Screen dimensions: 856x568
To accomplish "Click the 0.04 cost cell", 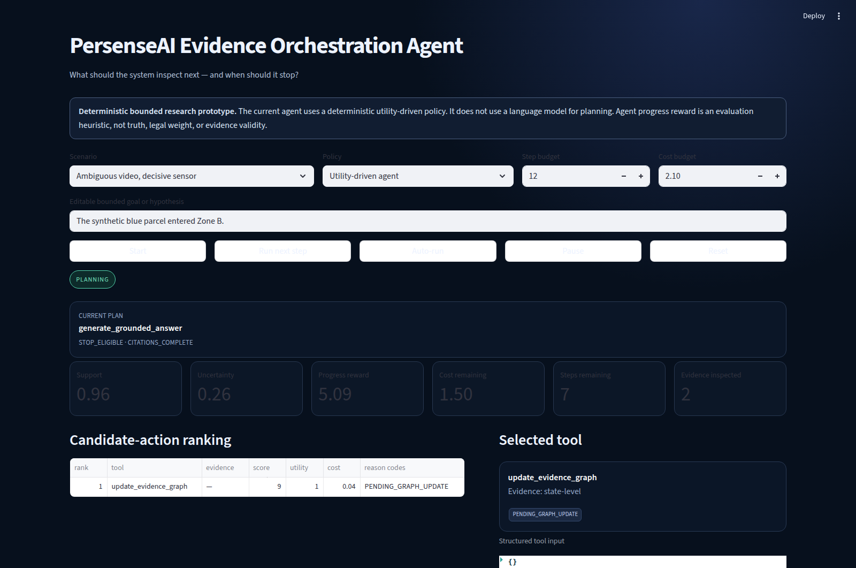I will (x=342, y=487).
